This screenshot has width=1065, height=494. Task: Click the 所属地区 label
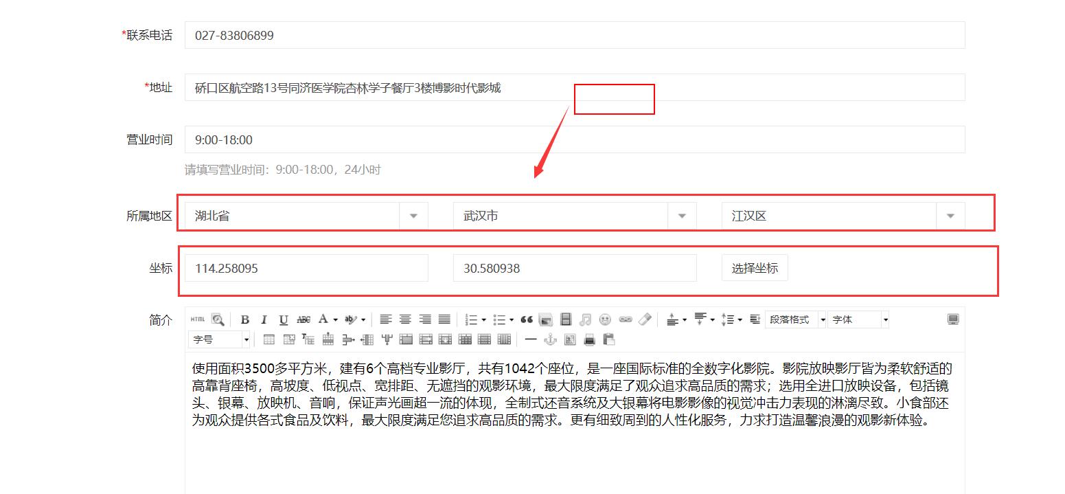[x=149, y=216]
